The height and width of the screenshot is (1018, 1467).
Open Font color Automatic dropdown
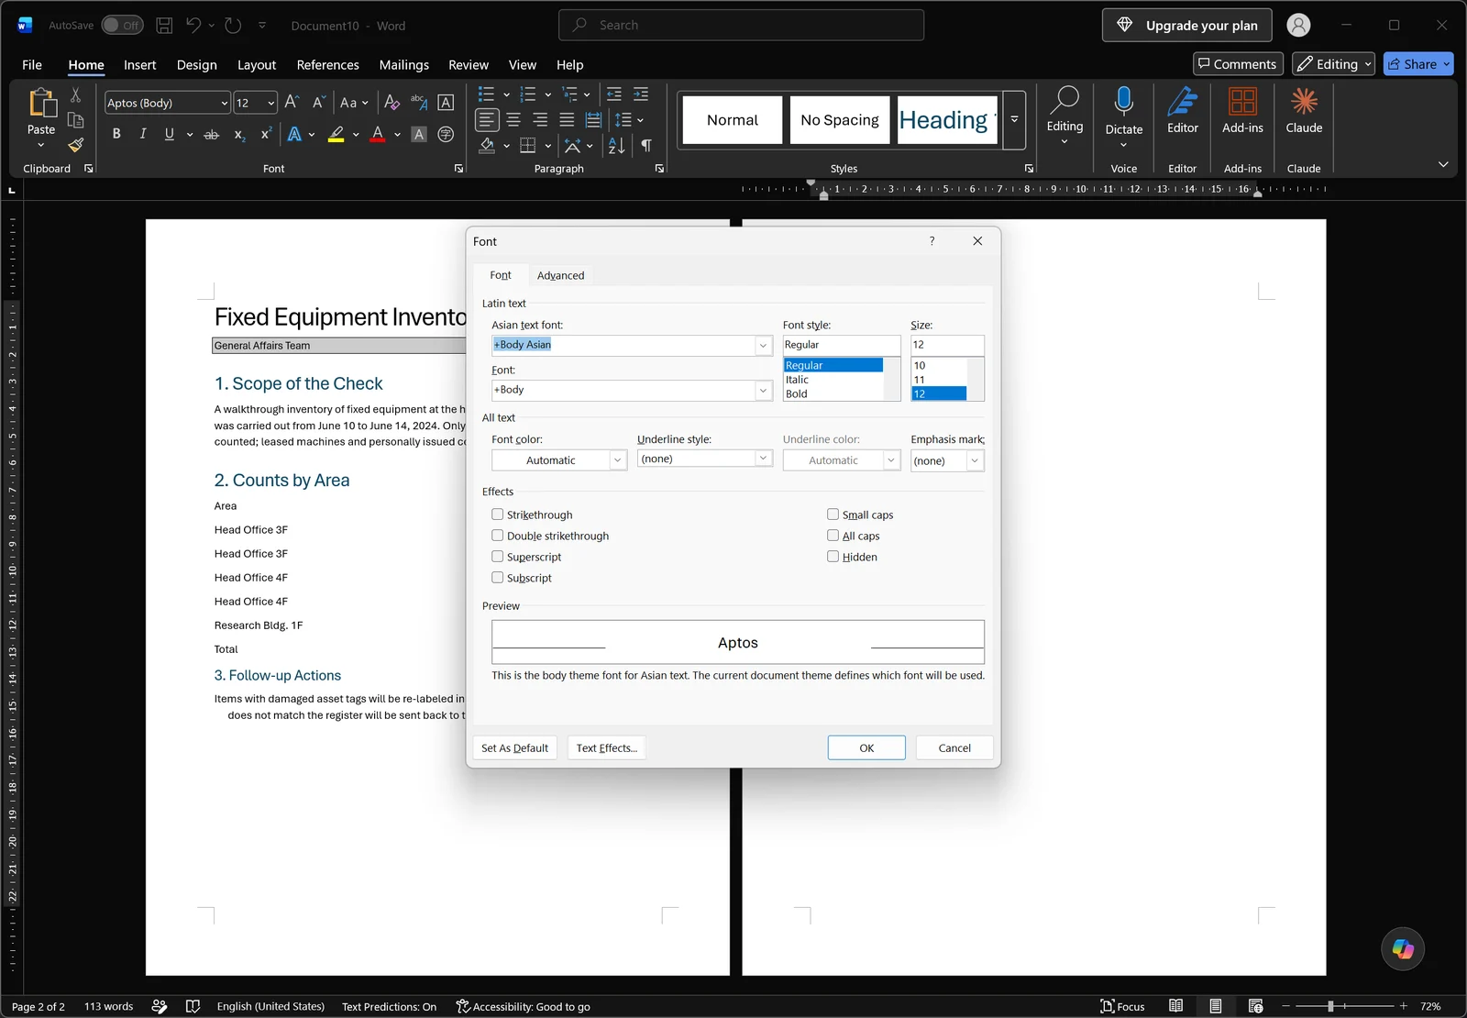tap(618, 460)
